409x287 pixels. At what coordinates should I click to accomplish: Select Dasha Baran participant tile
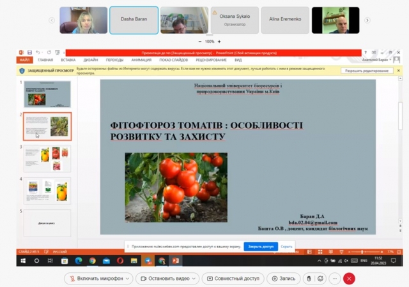(x=134, y=20)
